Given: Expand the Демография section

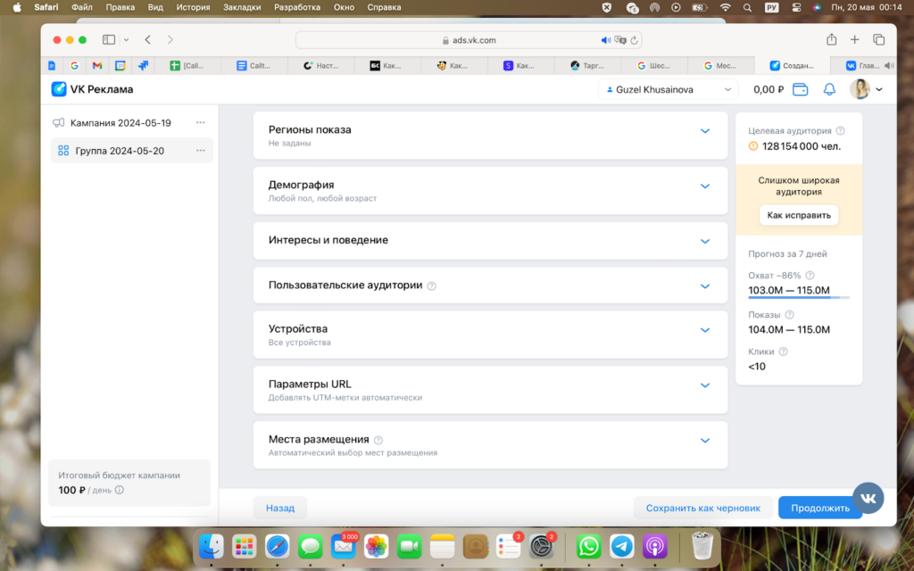Looking at the screenshot, I should pos(704,186).
